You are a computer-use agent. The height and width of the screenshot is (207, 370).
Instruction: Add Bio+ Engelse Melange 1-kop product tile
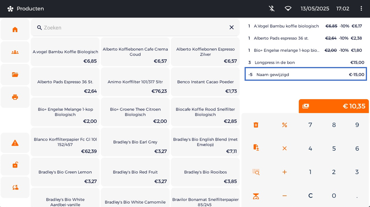click(65, 112)
